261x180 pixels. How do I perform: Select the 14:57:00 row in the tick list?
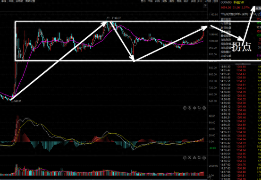(x=241, y=165)
